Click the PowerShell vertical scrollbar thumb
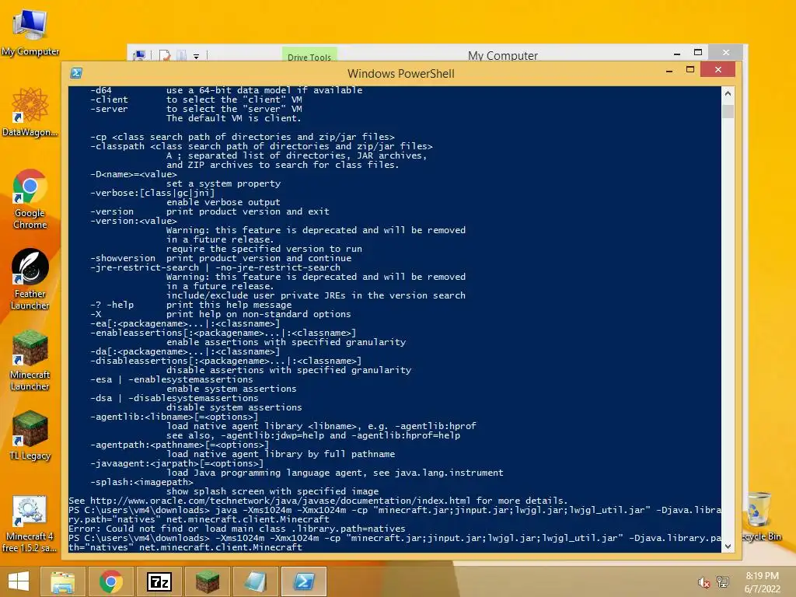796x597 pixels. coord(728,111)
